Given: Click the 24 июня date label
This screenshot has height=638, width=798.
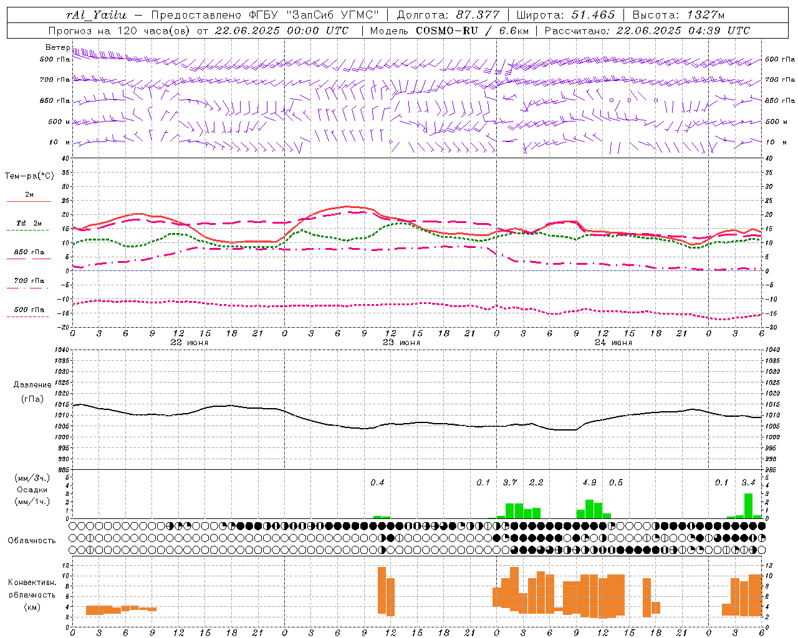Looking at the screenshot, I should [x=613, y=343].
